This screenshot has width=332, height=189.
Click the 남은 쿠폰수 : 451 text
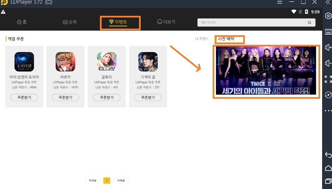coord(107,87)
